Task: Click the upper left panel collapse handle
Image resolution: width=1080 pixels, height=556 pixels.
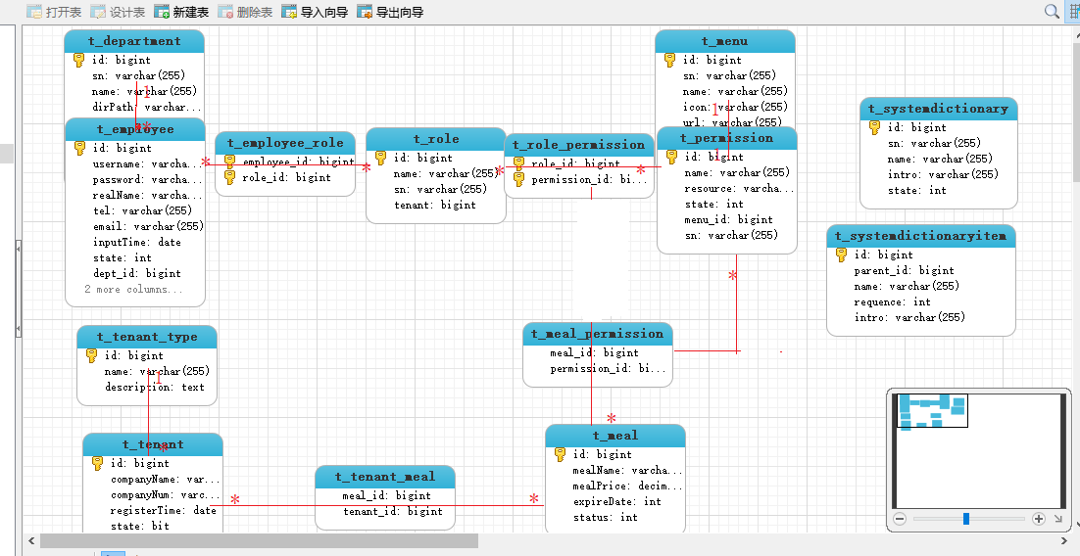Action: tap(18, 249)
